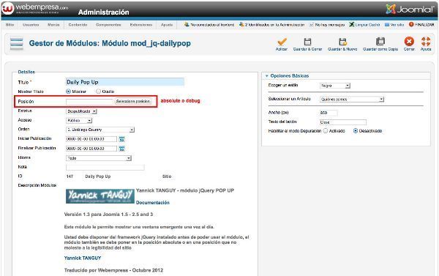This screenshot has height=276, width=439.
Task: Open the Ayuda lifebuoy toolbar icon
Action: pyautogui.click(x=426, y=42)
